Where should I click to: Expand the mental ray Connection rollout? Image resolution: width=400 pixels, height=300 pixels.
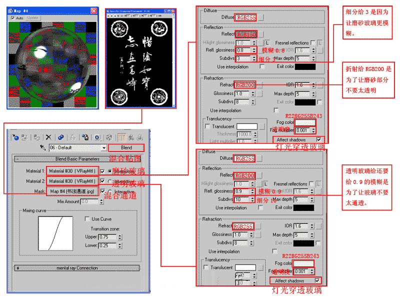17,268
